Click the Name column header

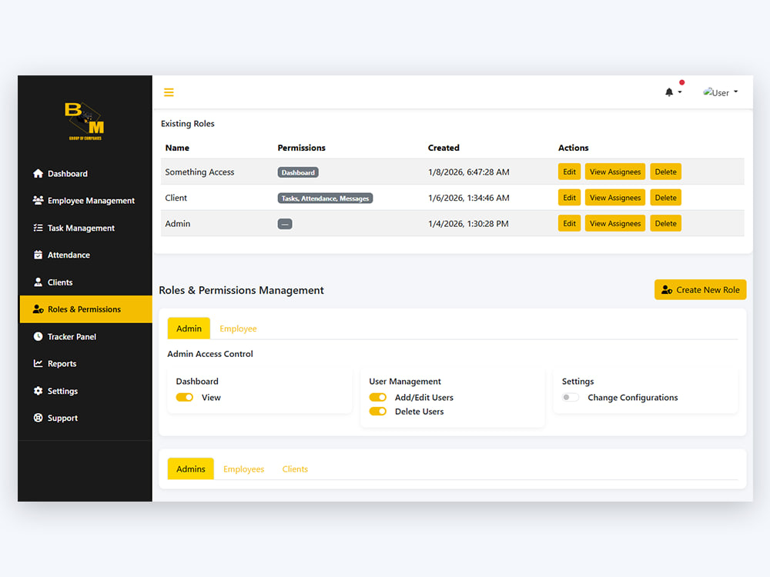pyautogui.click(x=177, y=148)
